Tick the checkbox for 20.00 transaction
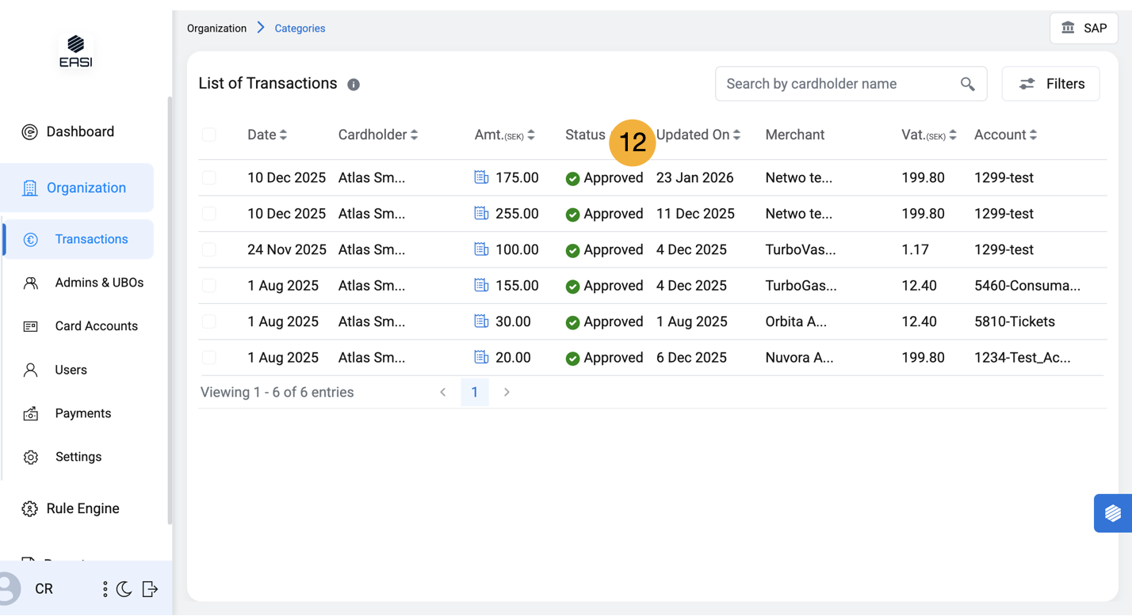This screenshot has width=1132, height=616. [x=209, y=358]
